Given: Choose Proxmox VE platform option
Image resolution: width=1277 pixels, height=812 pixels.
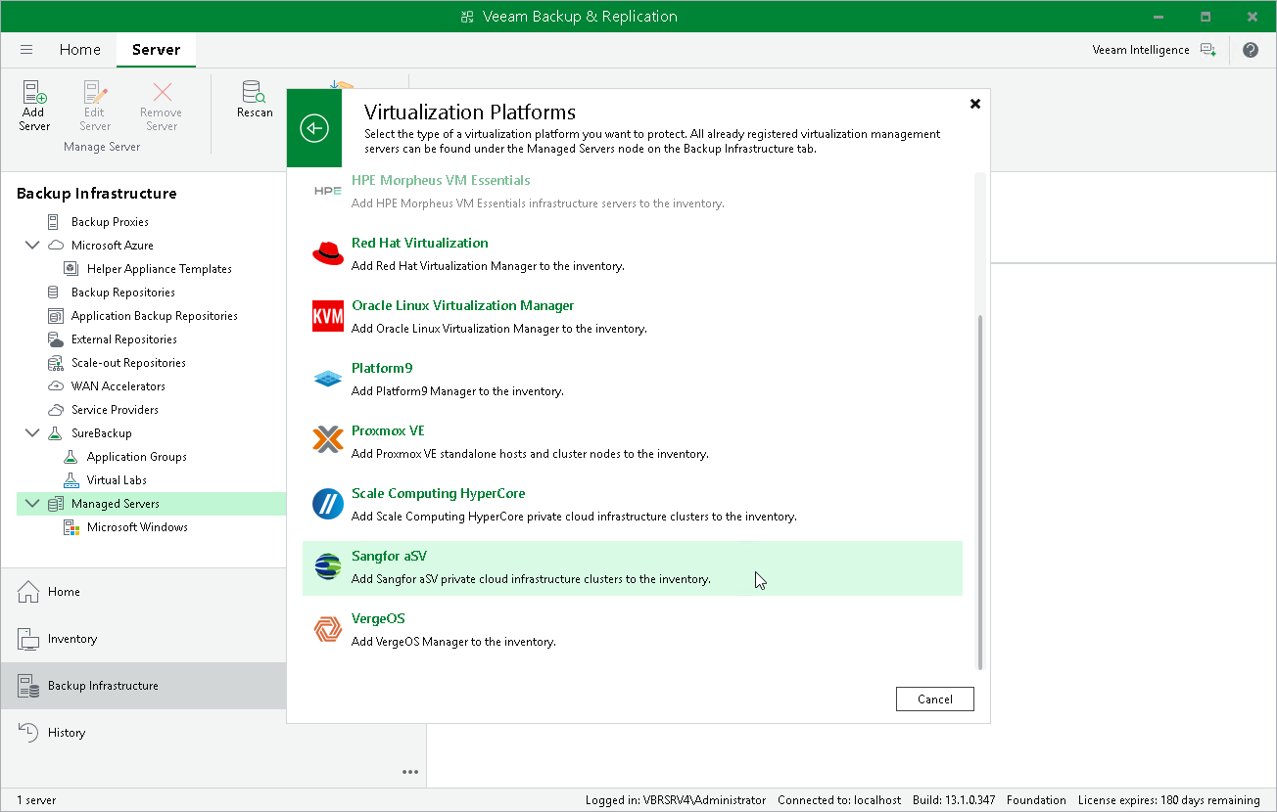Looking at the screenshot, I should [x=633, y=442].
